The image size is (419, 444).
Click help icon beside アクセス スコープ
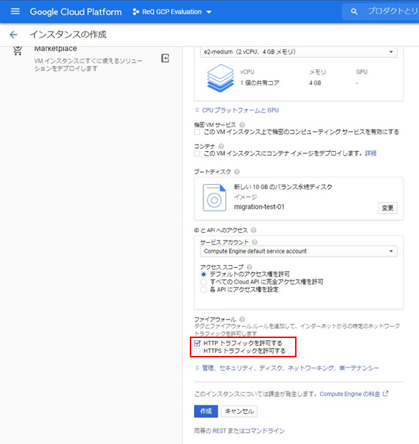point(249,267)
